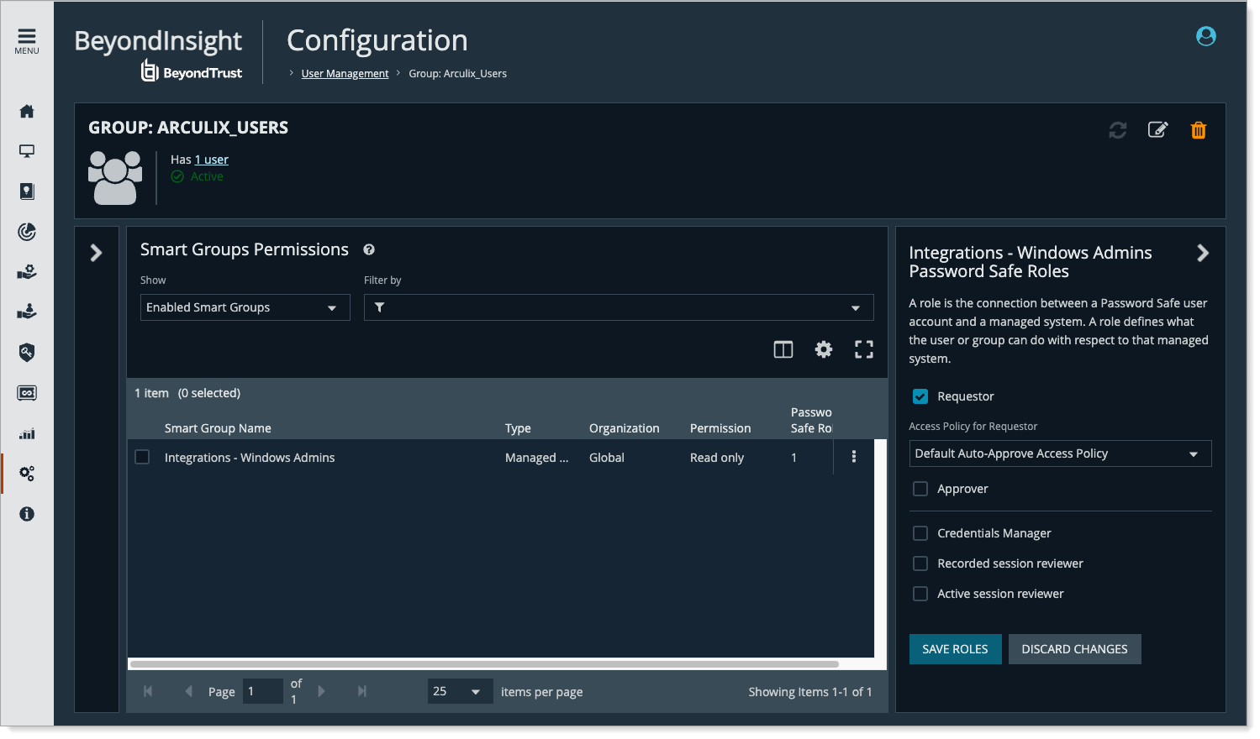Expand the collapsed left panel chevron
The height and width of the screenshot is (739, 1260).
coord(96,253)
